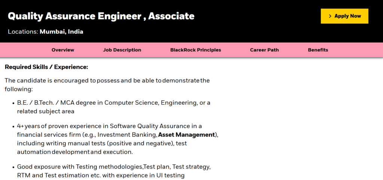Click the Required Skills / Experience heading

[46, 67]
